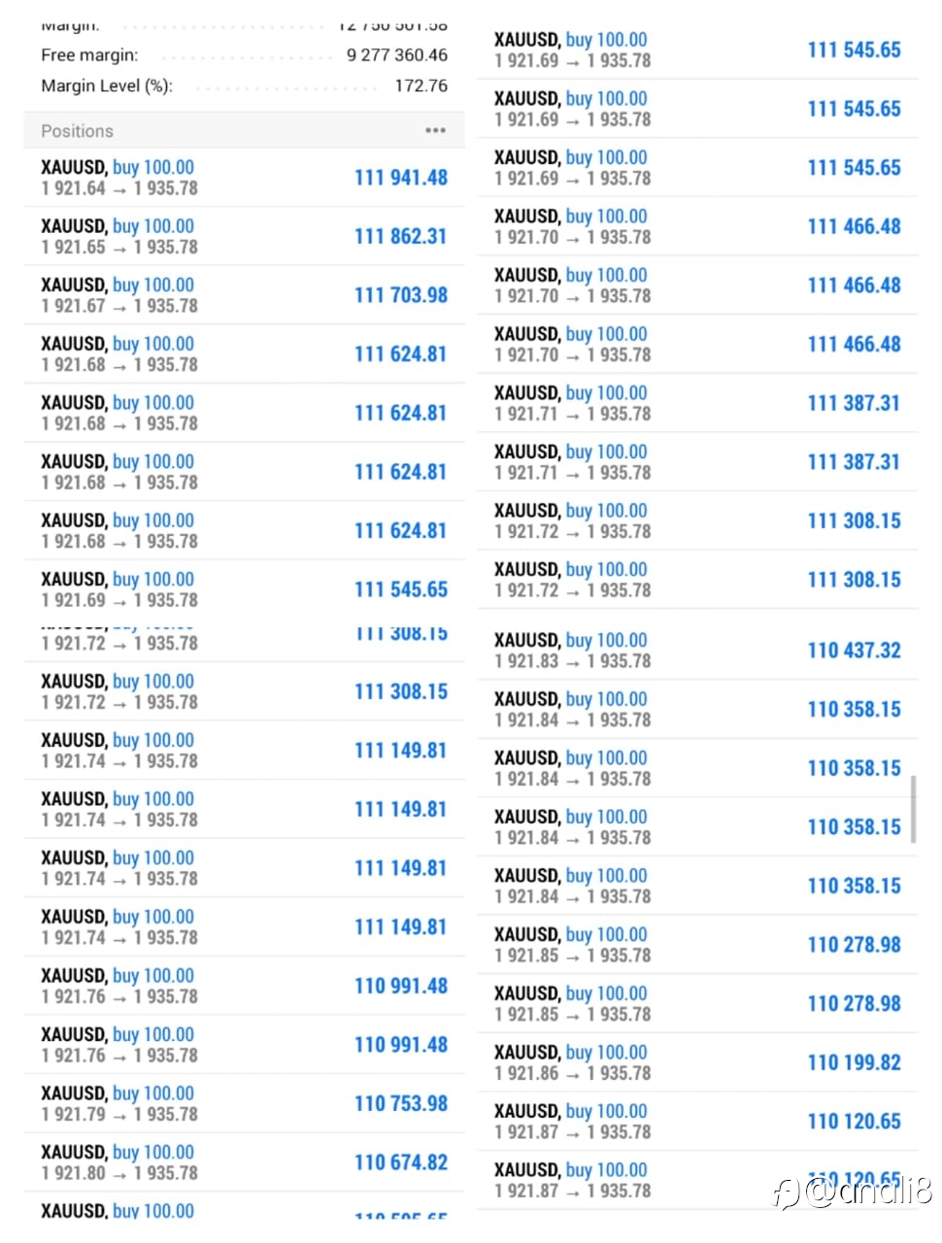
Task: Click the Weibo watermark logo icon
Action: pyautogui.click(x=787, y=1193)
